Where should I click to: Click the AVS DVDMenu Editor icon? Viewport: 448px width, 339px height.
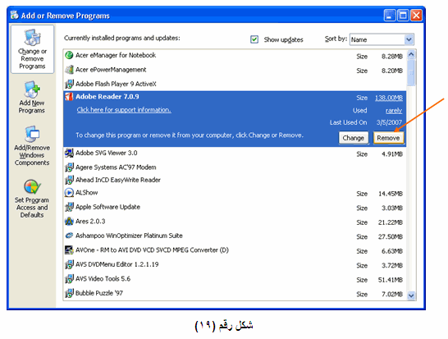click(x=69, y=264)
